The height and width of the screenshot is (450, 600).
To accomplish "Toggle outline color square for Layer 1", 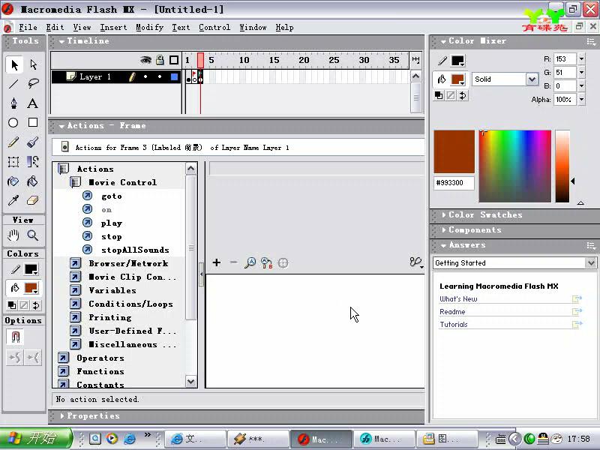I will click(174, 77).
